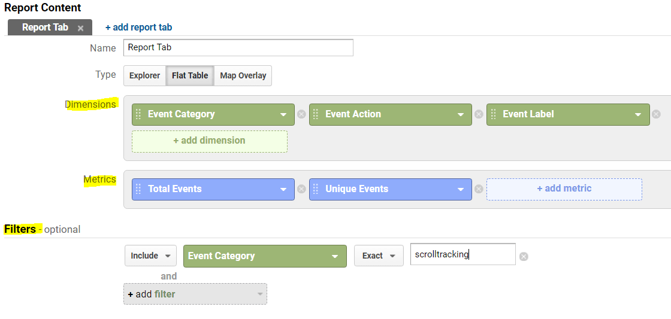Image resolution: width=671 pixels, height=319 pixels.
Task: Click the add metric button
Action: (564, 189)
